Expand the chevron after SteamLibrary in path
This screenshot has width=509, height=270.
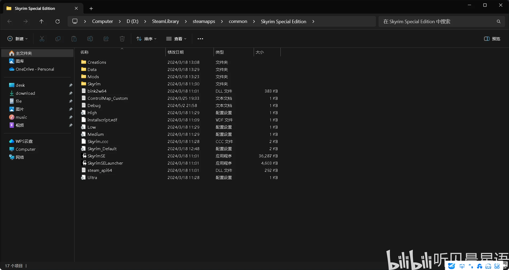pos(186,21)
